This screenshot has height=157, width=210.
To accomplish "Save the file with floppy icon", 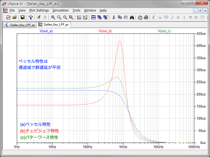I will pyautogui.click(x=22, y=17).
